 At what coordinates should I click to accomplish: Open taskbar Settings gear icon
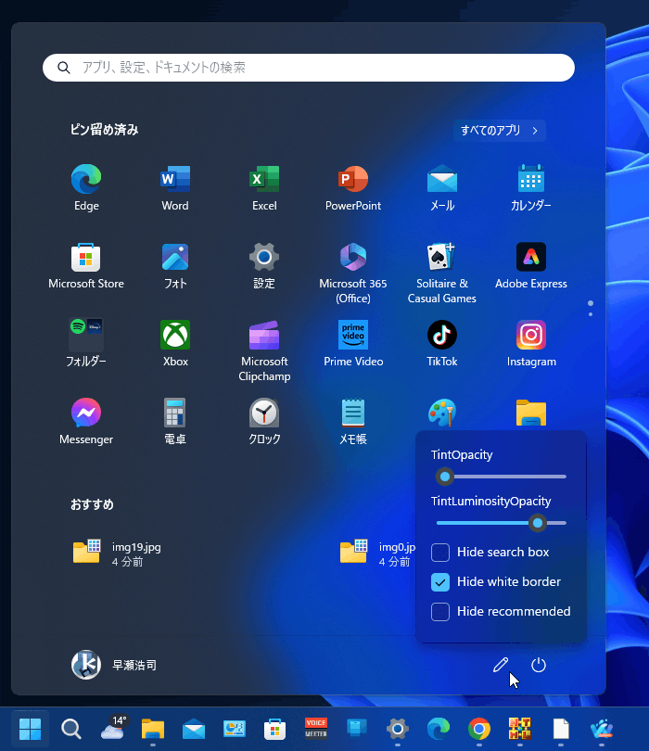[398, 729]
